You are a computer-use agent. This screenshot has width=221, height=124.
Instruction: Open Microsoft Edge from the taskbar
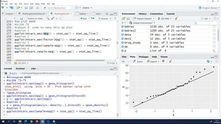point(26,122)
